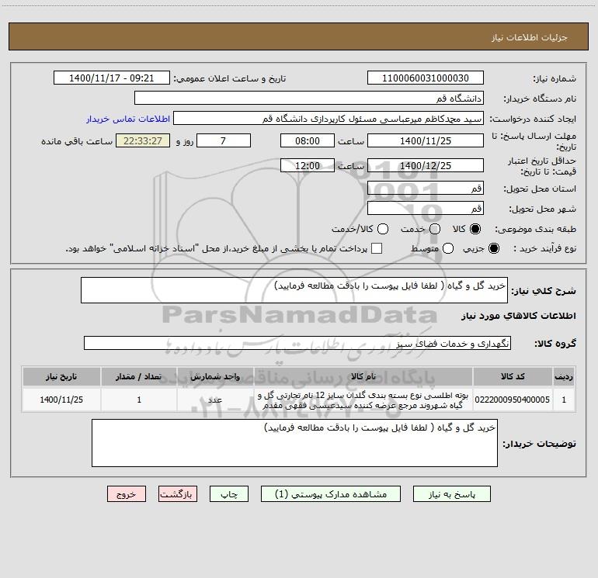Click the ردیف column header

tap(564, 376)
